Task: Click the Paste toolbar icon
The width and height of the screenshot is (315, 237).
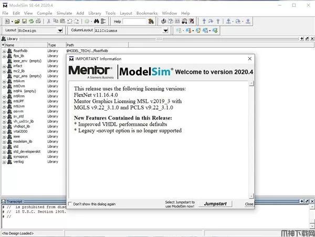Action: [x=62, y=21]
